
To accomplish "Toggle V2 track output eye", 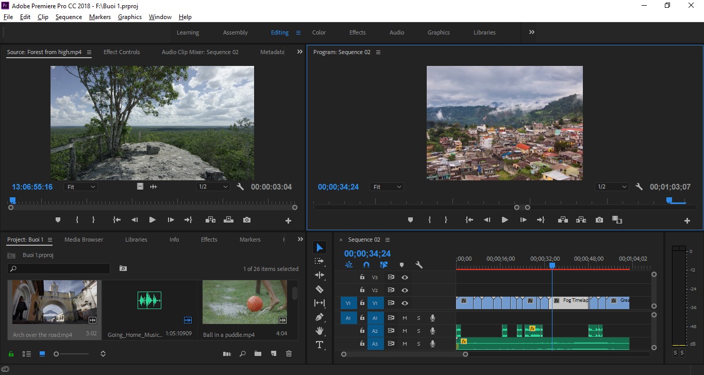I will [x=405, y=290].
